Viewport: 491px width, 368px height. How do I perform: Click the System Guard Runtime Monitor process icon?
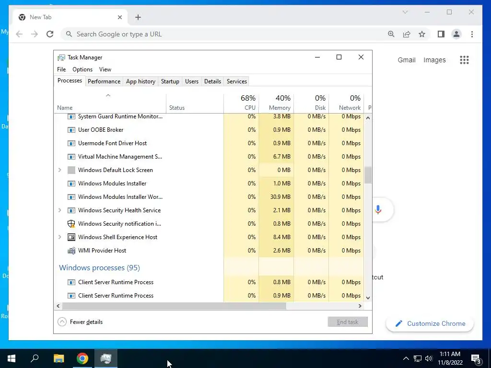[71, 116]
